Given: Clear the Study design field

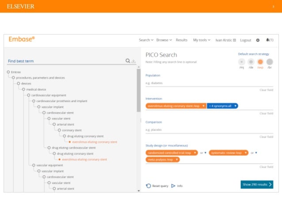Looking at the screenshot, I should (x=266, y=167).
